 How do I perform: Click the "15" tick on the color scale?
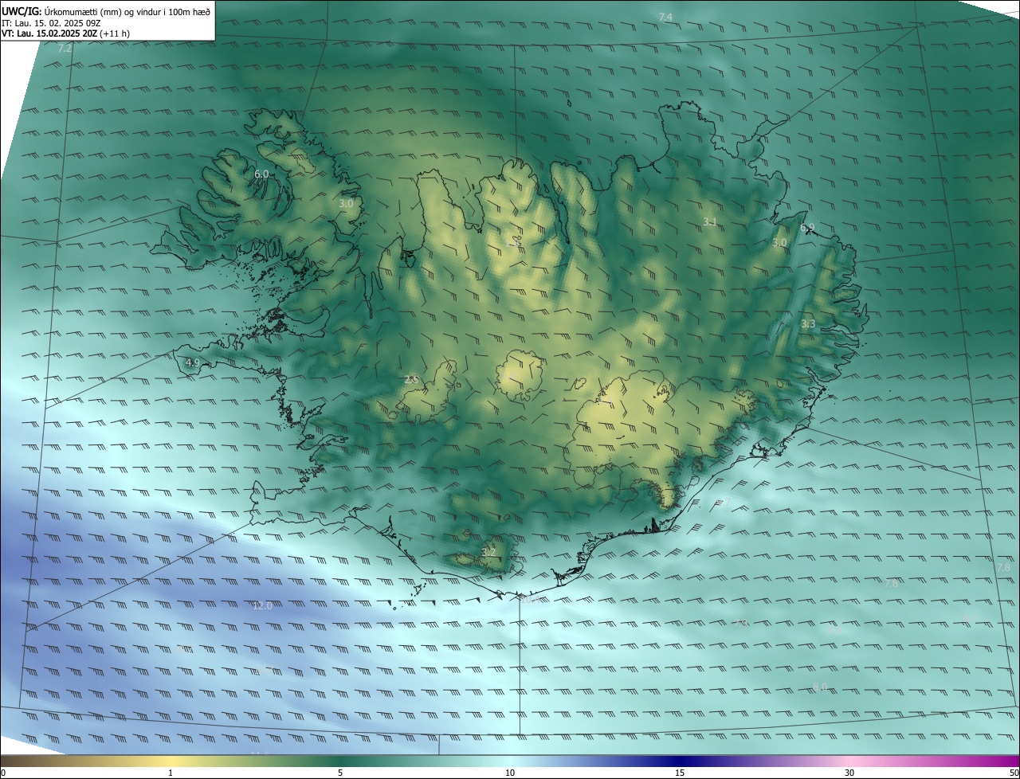(680, 773)
